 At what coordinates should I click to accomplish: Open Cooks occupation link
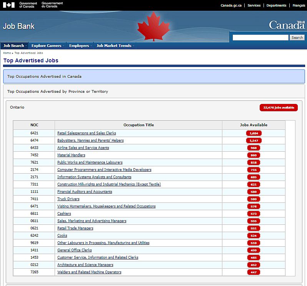pyautogui.click(x=62, y=236)
